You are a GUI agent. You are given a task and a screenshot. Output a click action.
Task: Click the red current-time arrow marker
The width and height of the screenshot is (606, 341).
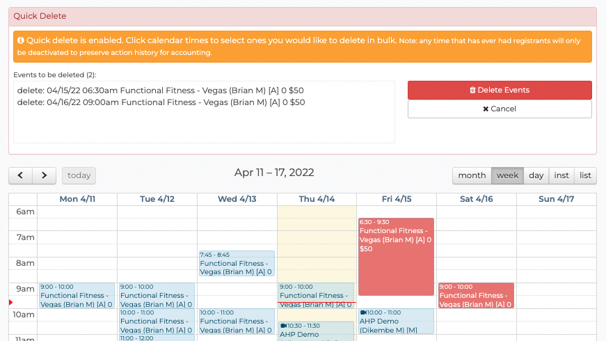pyautogui.click(x=11, y=302)
